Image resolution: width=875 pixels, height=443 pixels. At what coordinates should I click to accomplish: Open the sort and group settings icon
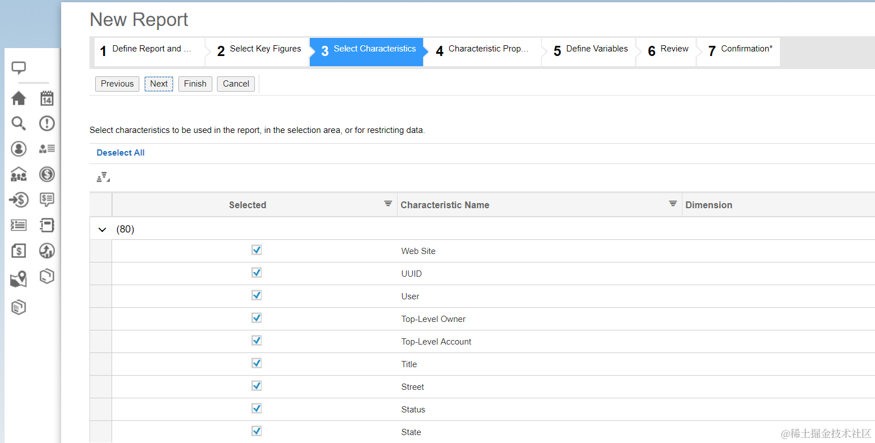click(x=103, y=178)
